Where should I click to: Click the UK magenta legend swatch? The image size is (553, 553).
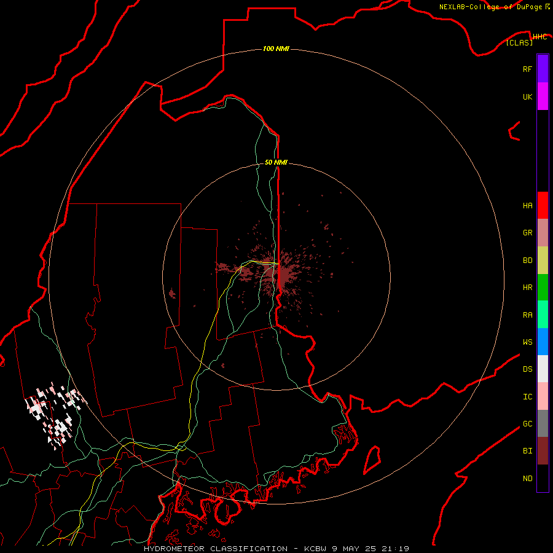[543, 96]
